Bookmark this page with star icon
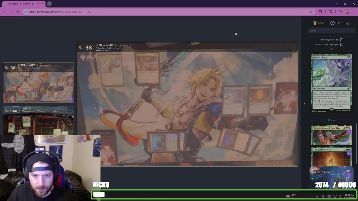The height and width of the screenshot is (201, 358). click(311, 12)
